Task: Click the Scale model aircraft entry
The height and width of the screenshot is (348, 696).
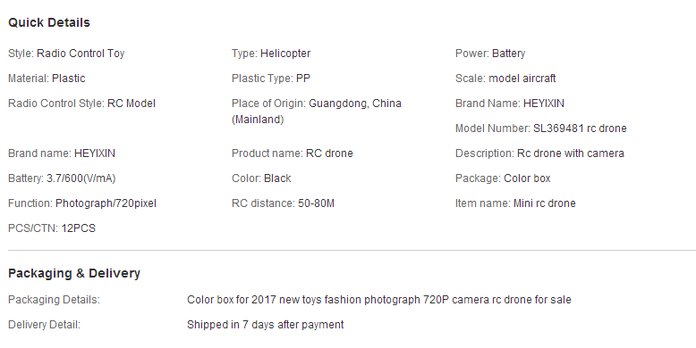Action: [505, 79]
